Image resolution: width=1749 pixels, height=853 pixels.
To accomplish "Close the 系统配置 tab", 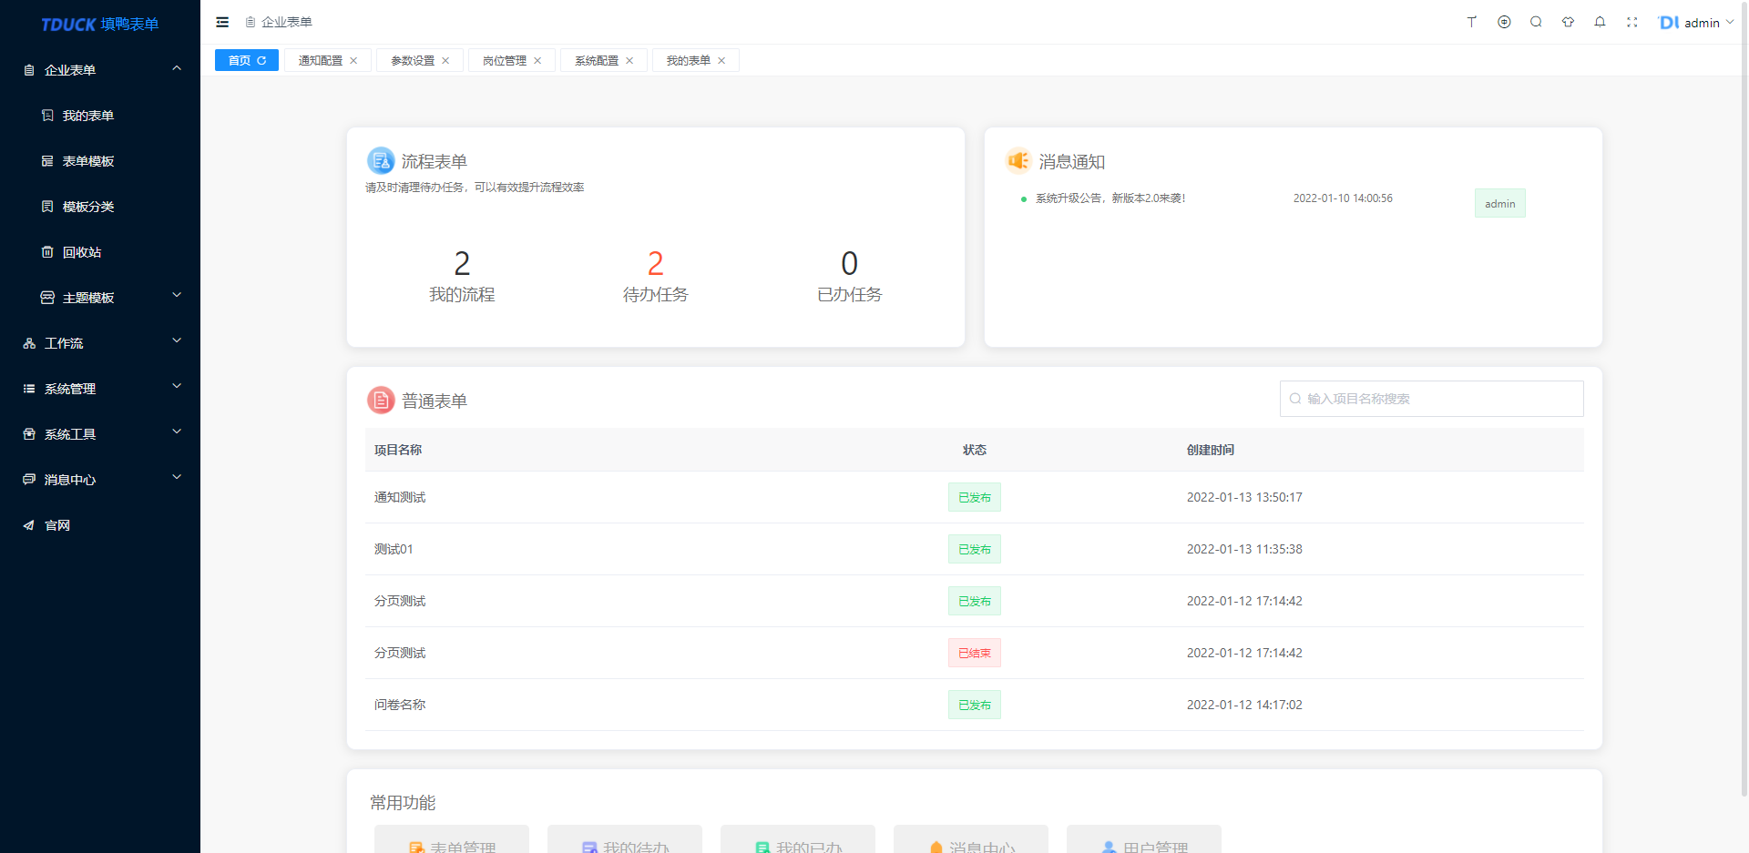I will (x=629, y=60).
